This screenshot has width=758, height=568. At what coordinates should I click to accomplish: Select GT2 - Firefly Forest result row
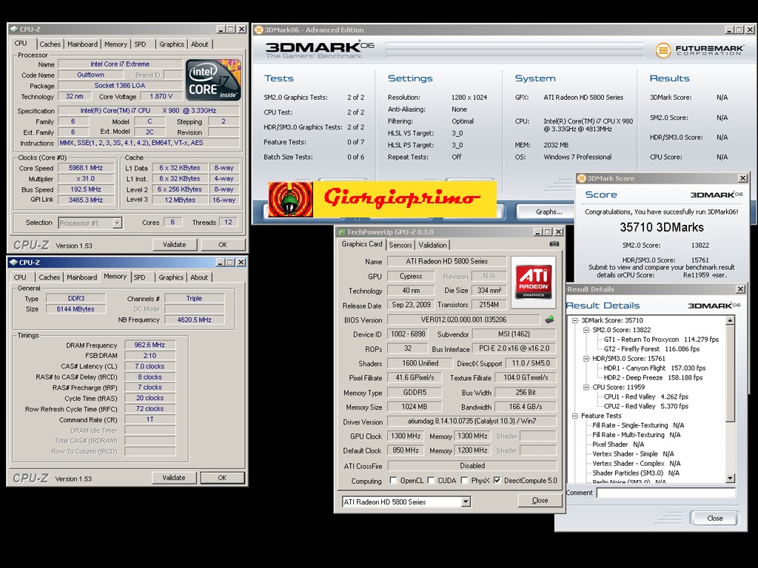(x=651, y=349)
